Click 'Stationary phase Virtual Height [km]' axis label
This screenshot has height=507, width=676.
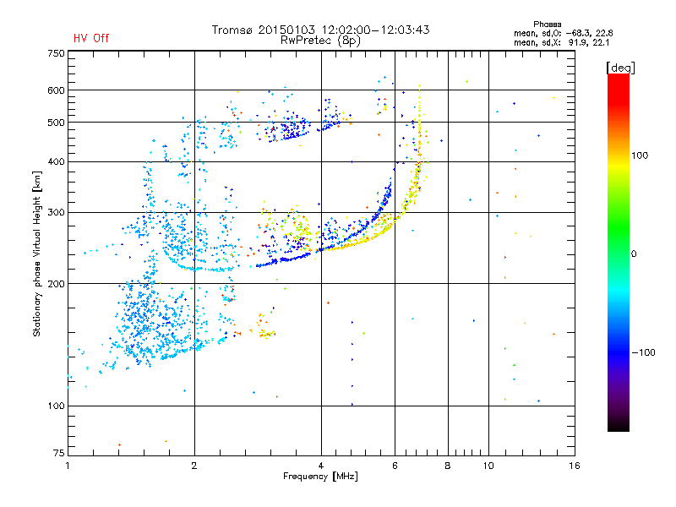pos(37,254)
